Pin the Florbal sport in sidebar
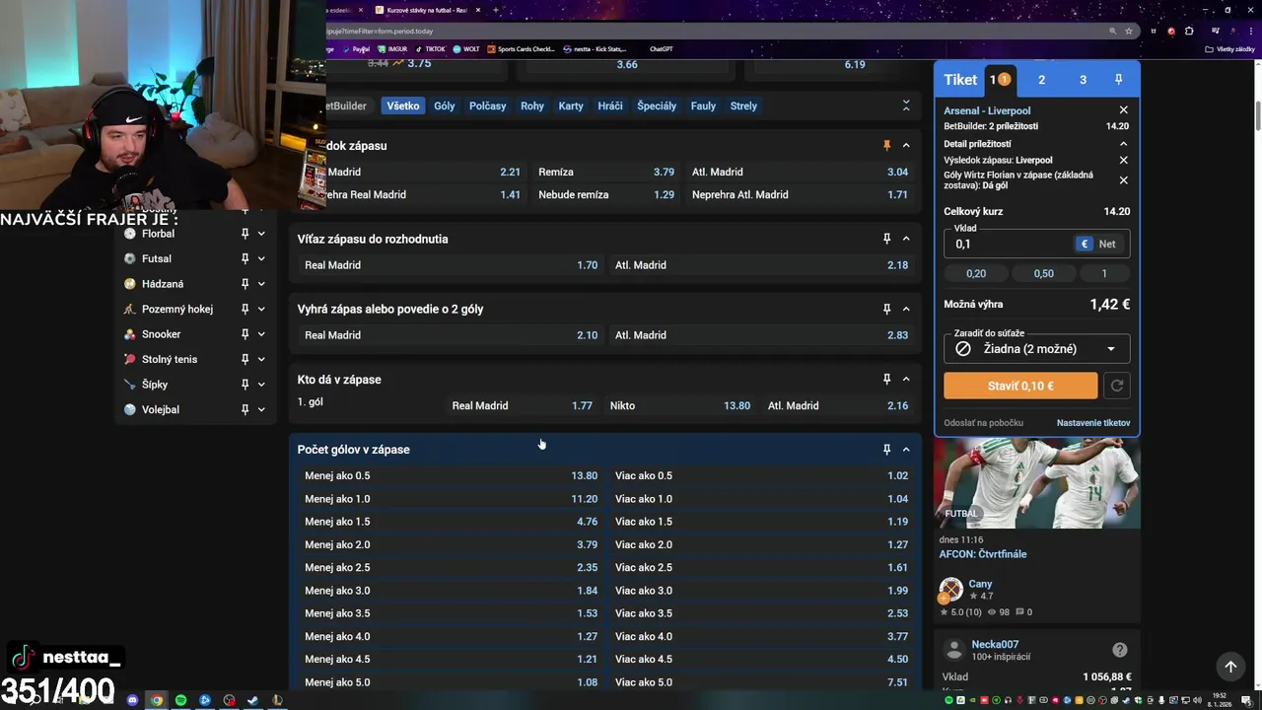 pos(245,234)
